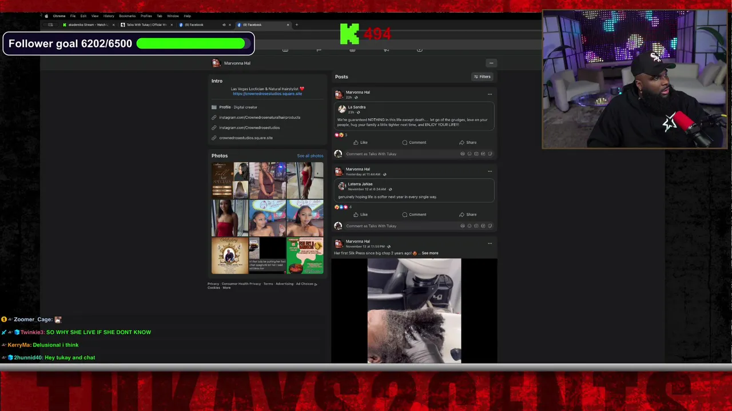Open the Window menu
The width and height of the screenshot is (732, 411).
click(173, 16)
